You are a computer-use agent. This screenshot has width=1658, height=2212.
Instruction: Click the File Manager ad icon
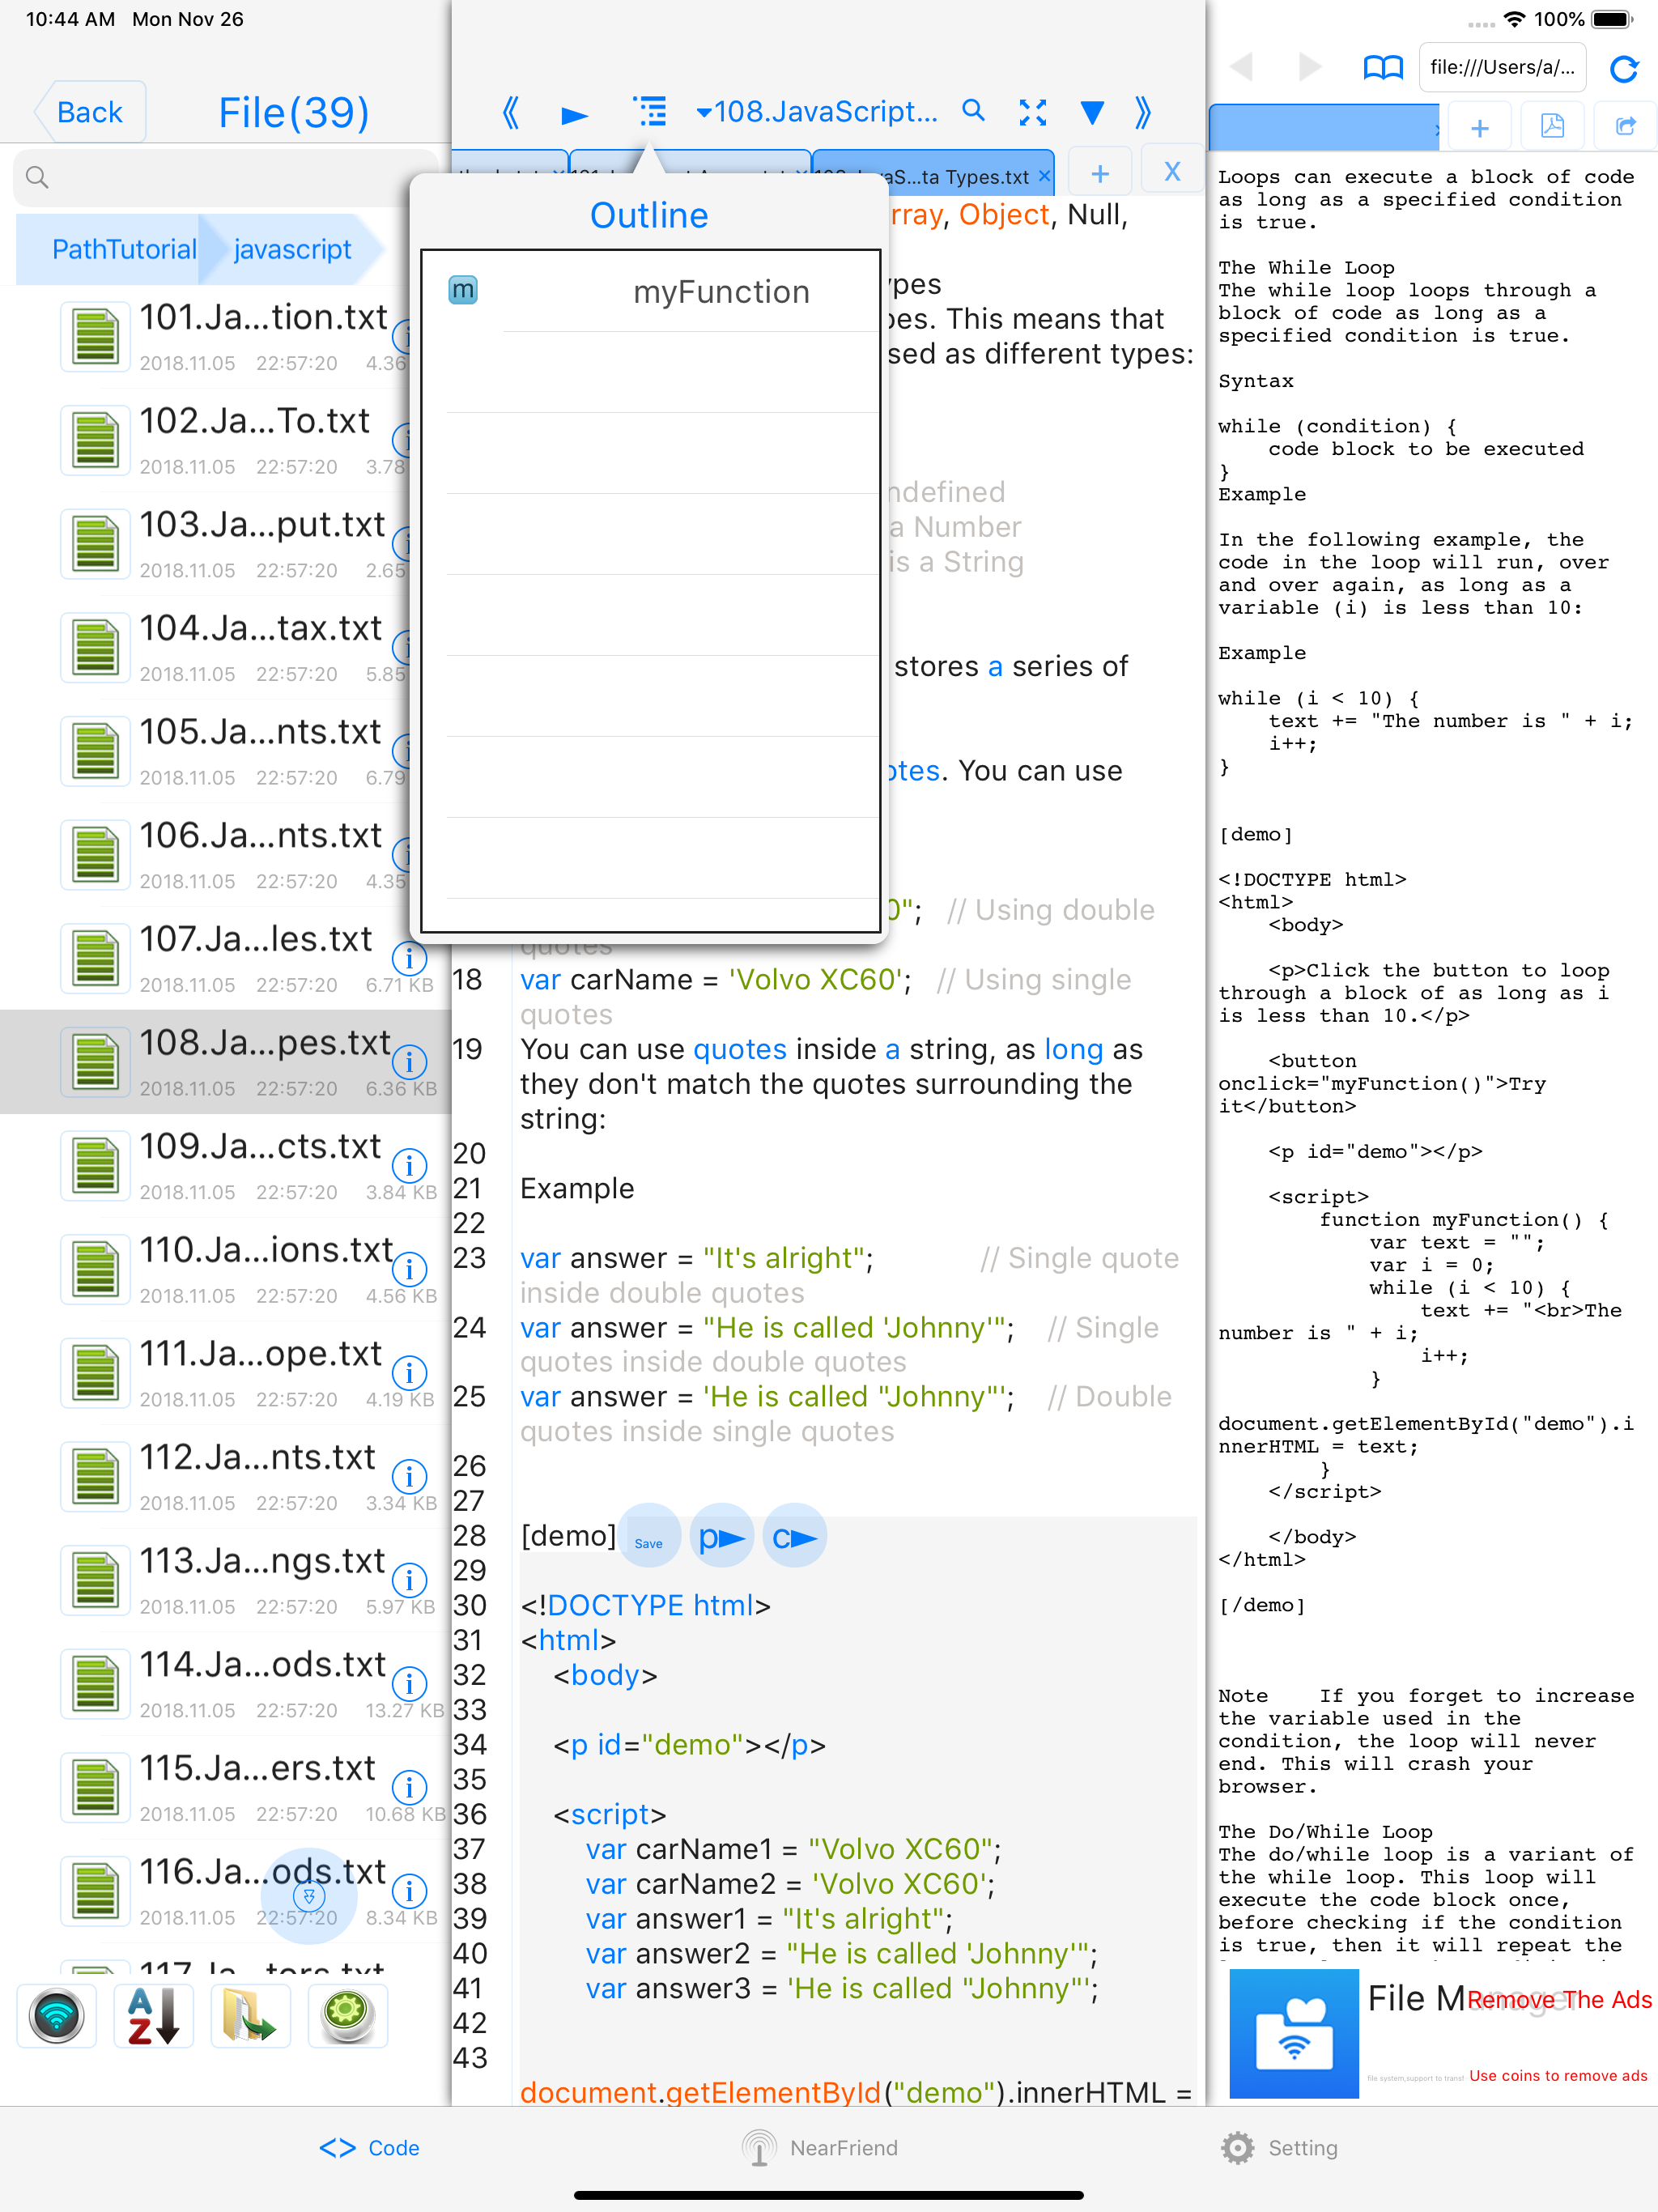[x=1294, y=2033]
